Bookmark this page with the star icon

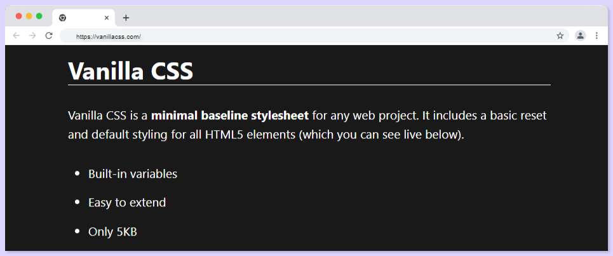[560, 36]
